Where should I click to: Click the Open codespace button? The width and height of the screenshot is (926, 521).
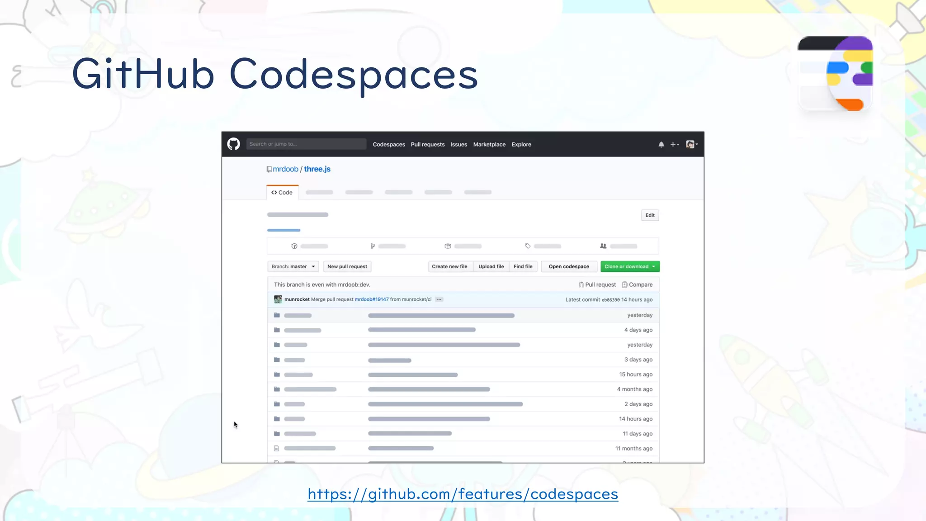(569, 266)
